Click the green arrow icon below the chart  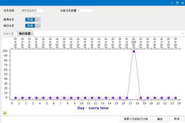pos(5,113)
